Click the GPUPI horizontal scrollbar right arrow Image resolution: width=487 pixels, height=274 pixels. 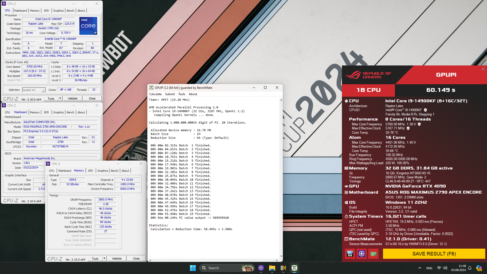pyautogui.click(x=277, y=260)
